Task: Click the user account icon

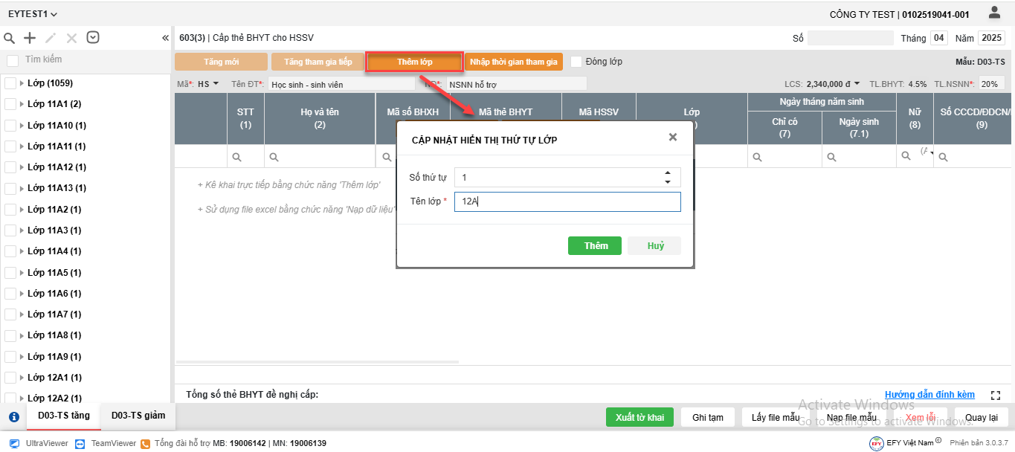Action: [994, 13]
